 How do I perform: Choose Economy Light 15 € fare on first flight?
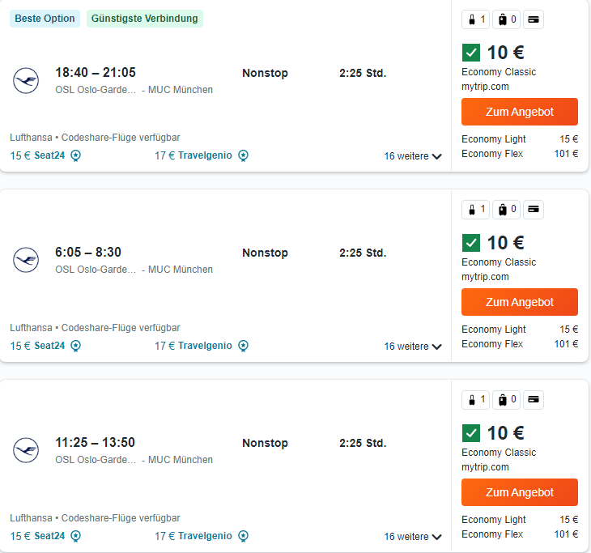[x=520, y=139]
